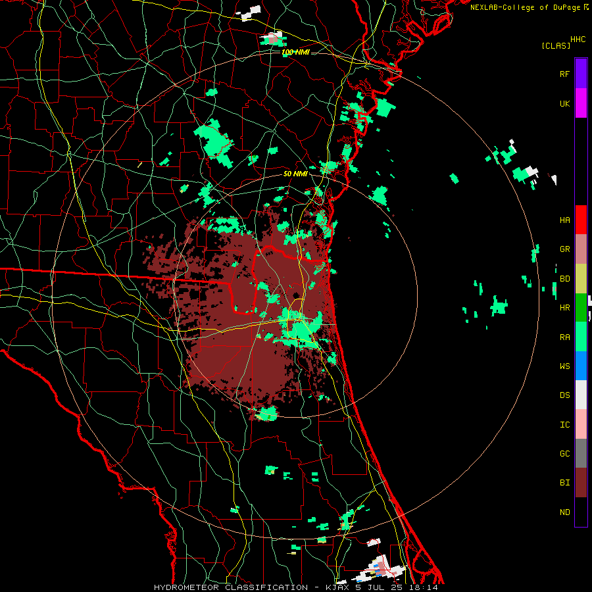The height and width of the screenshot is (592, 592).
Task: Click the HR legend label
Action: click(x=564, y=308)
